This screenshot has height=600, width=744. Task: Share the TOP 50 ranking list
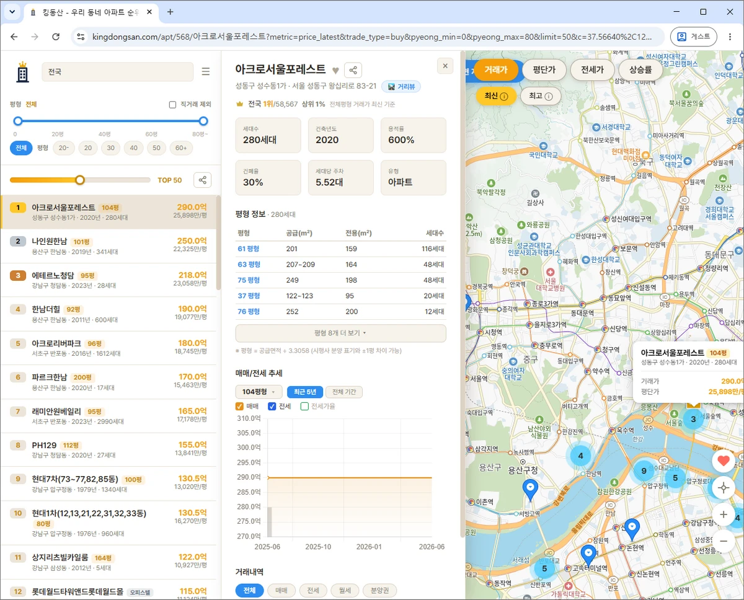[x=202, y=180]
